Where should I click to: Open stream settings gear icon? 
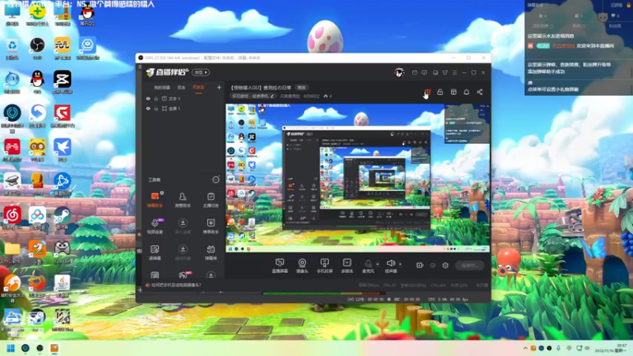[x=445, y=265]
